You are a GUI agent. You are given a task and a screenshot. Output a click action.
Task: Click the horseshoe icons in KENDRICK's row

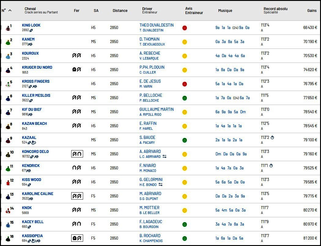click(76, 168)
